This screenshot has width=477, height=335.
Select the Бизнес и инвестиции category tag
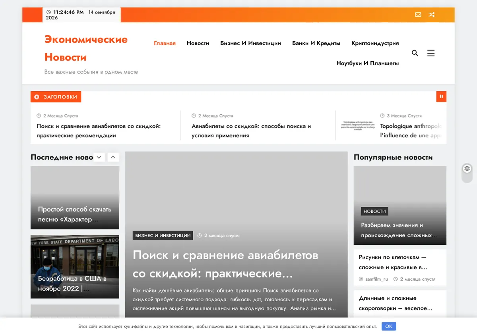click(x=163, y=235)
